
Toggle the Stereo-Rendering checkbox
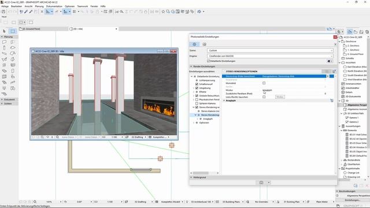click(x=197, y=107)
